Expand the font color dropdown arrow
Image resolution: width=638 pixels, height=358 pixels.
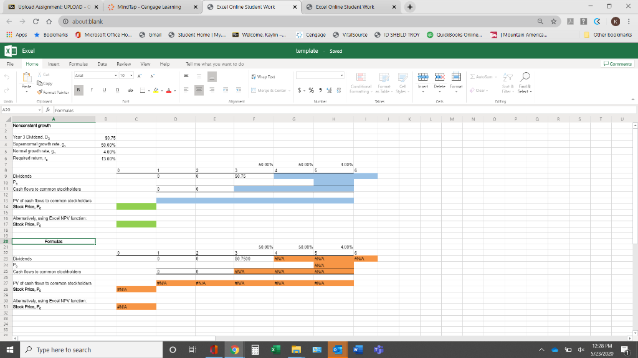175,91
